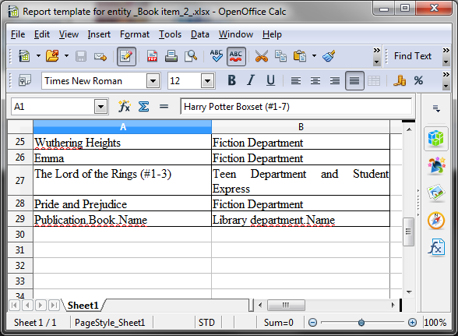Open the font size dropdown
This screenshot has width=458, height=336.
(x=207, y=81)
